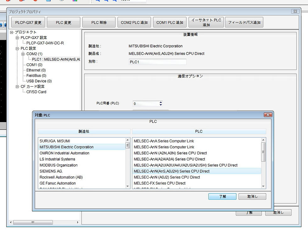The width and height of the screenshot is (308, 234).
Task: Collapse the PLC 設定 node
Action: tap(17, 49)
